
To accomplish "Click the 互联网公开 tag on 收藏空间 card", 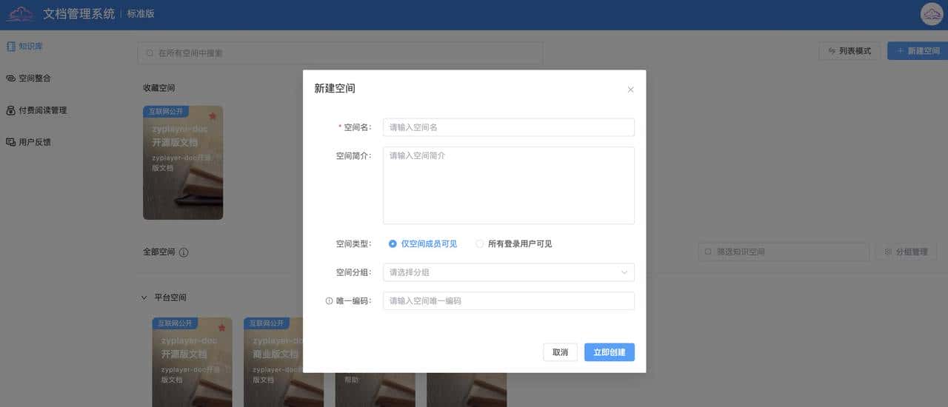I will 167,111.
